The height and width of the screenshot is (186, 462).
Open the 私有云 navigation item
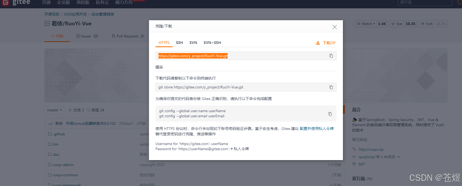[x=102, y=2]
